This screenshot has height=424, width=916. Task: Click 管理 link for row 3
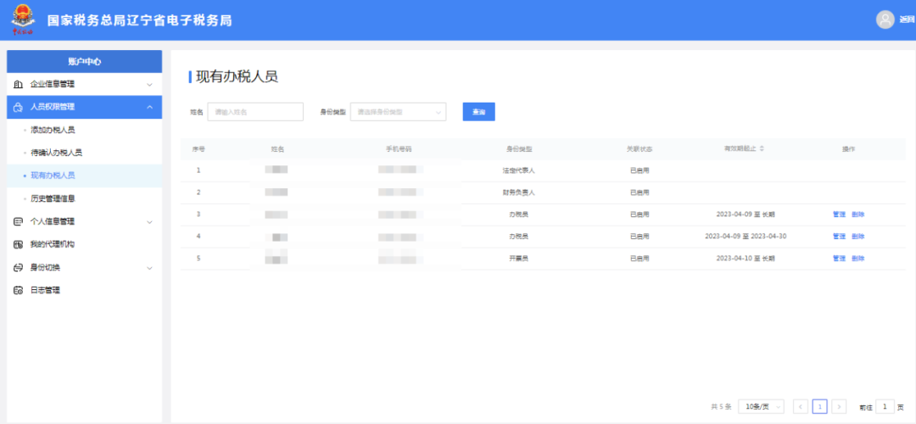(839, 215)
